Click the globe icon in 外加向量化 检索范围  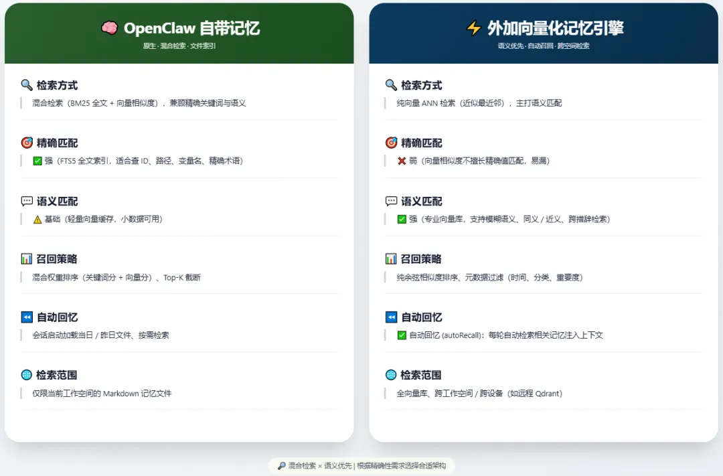[x=391, y=374]
